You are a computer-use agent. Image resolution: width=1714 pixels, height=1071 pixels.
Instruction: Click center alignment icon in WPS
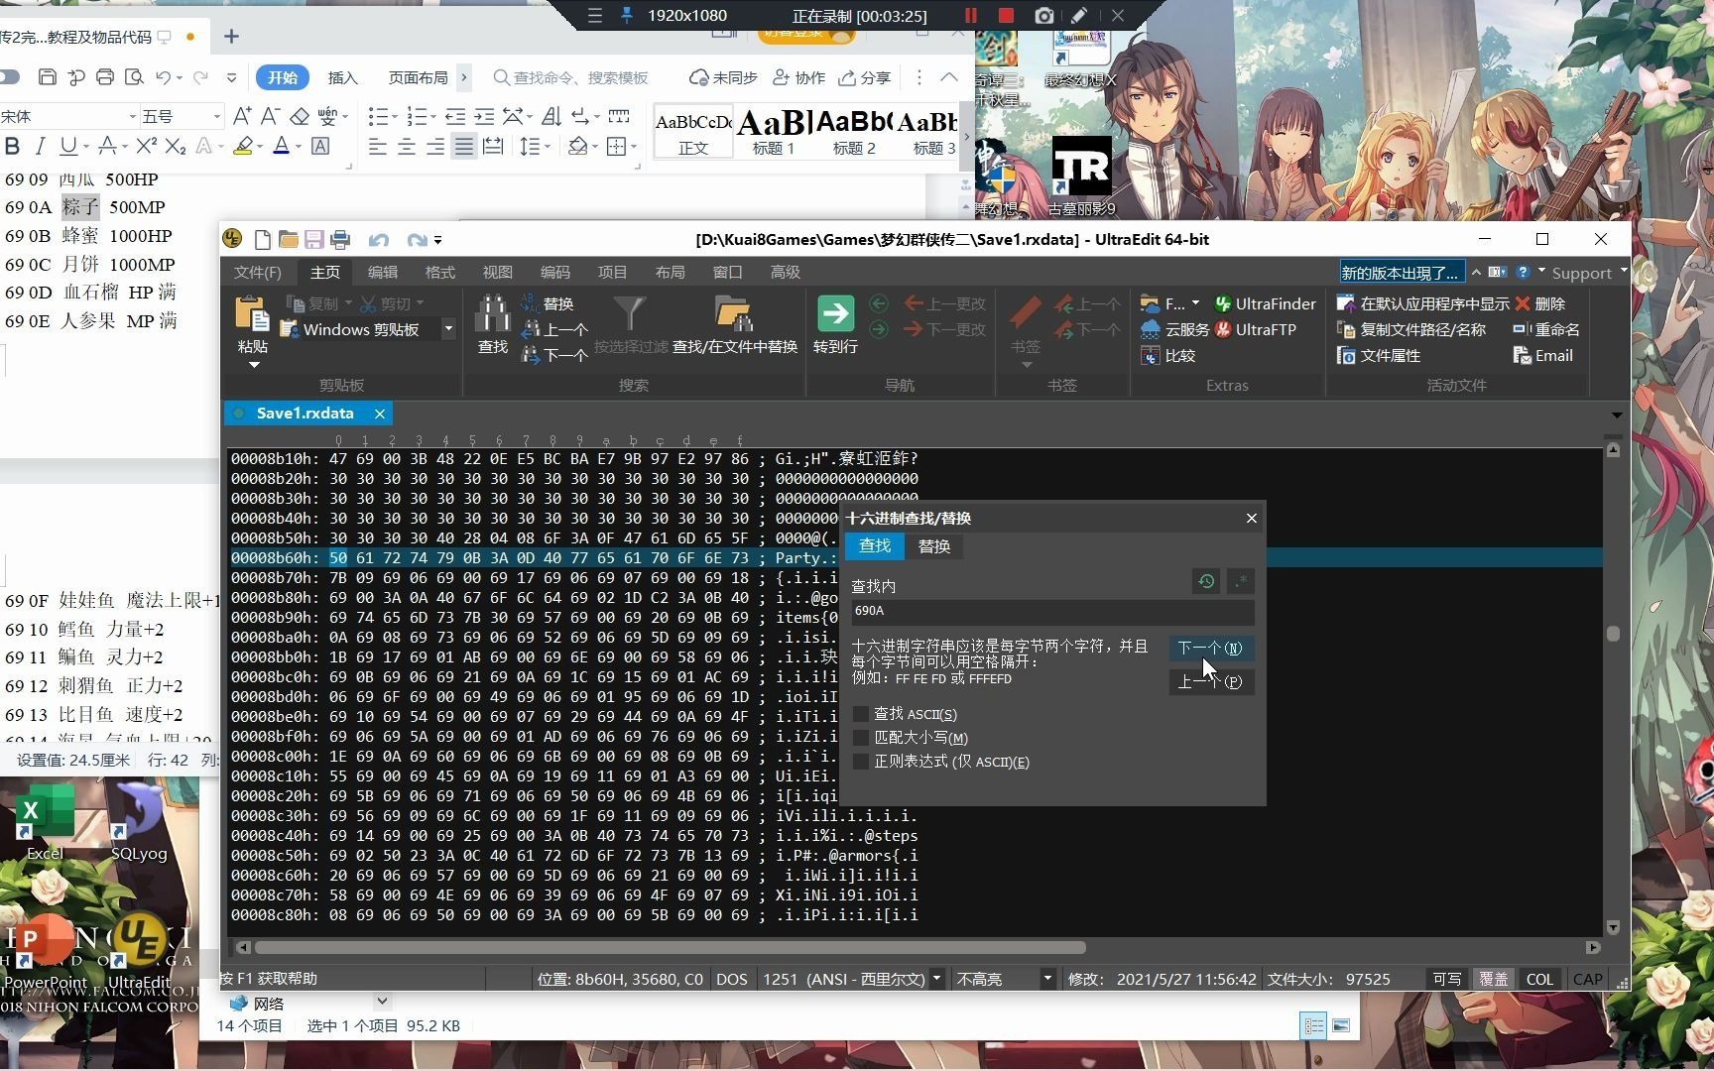[407, 147]
